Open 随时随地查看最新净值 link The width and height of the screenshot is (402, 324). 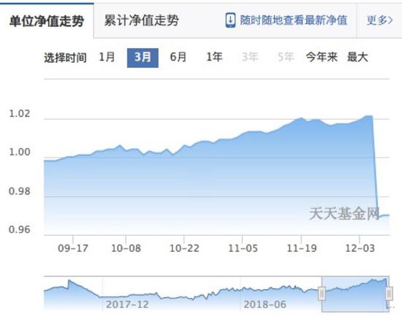(293, 20)
